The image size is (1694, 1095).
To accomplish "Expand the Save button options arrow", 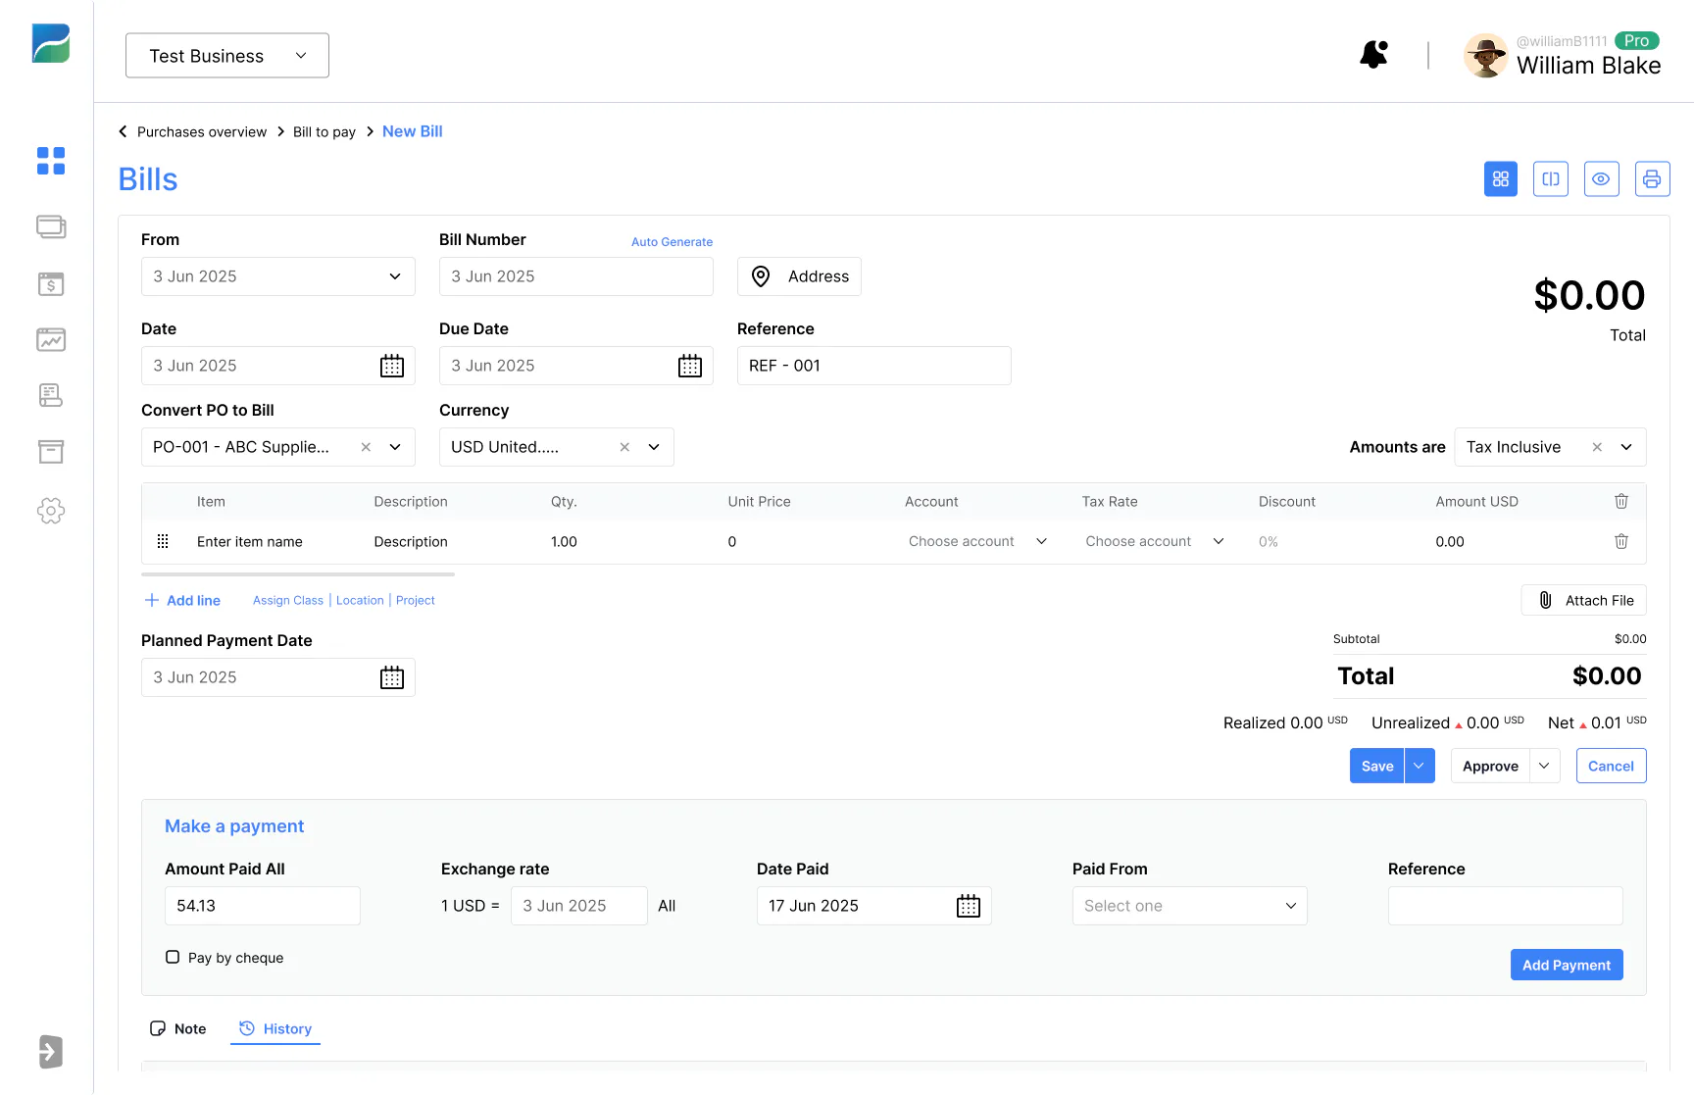I will click(1420, 766).
